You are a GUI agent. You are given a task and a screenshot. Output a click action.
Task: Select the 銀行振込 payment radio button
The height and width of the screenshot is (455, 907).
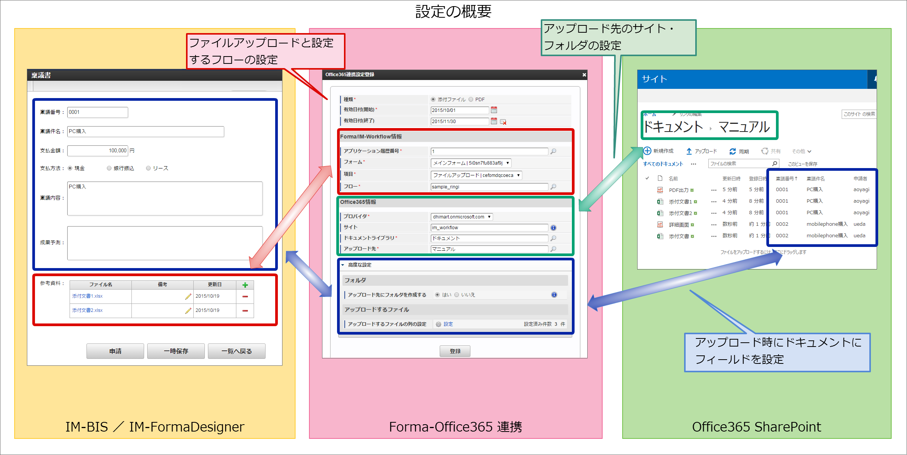109,168
